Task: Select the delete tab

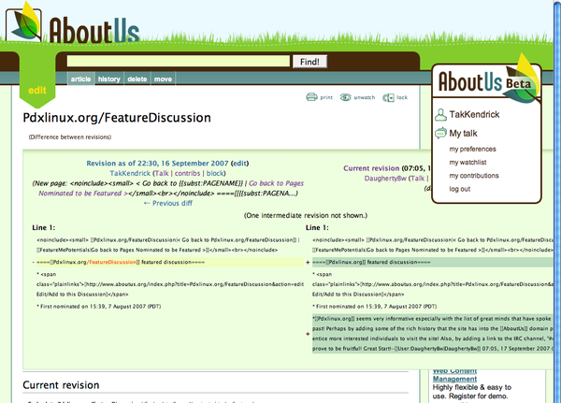Action: (x=137, y=79)
